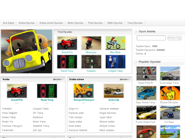Screen dimensions: 185x138
Task: Open Hız Ateşi game thumbnail
Action: (x=170, y=113)
